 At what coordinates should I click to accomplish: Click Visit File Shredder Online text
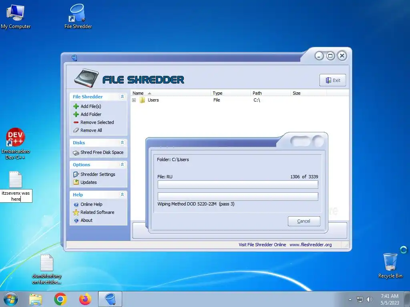262,245
